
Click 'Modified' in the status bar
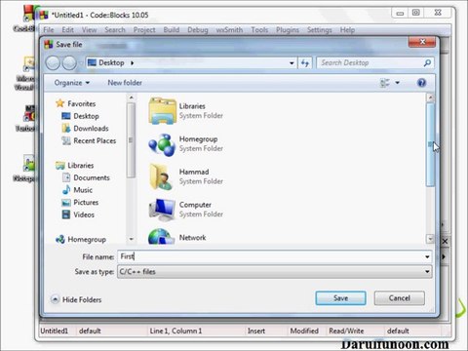pyautogui.click(x=304, y=331)
